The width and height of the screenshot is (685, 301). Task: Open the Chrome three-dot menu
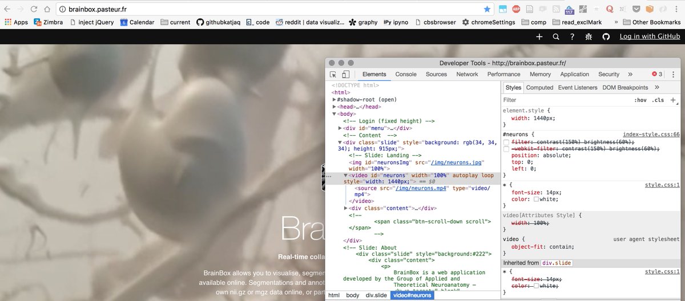point(676,9)
